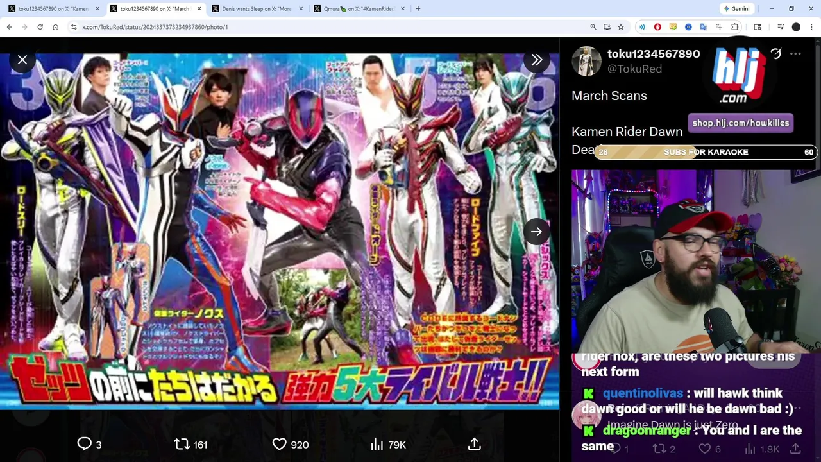Click the "March Scans" tweet text
Screen dimensions: 821x462
[609, 96]
